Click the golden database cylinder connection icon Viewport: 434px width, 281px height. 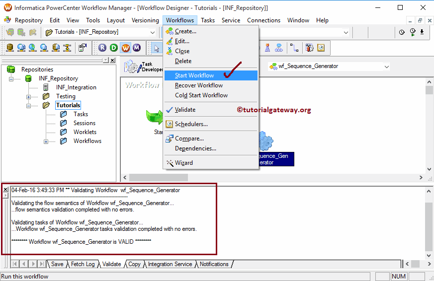[10, 48]
